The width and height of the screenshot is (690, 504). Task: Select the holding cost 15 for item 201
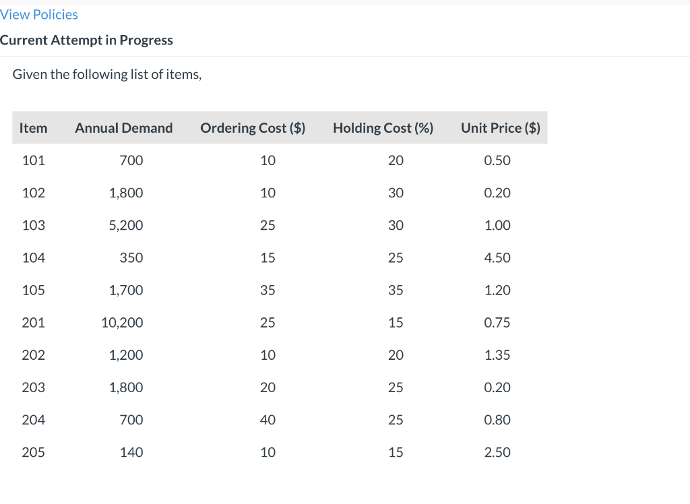pyautogui.click(x=396, y=322)
